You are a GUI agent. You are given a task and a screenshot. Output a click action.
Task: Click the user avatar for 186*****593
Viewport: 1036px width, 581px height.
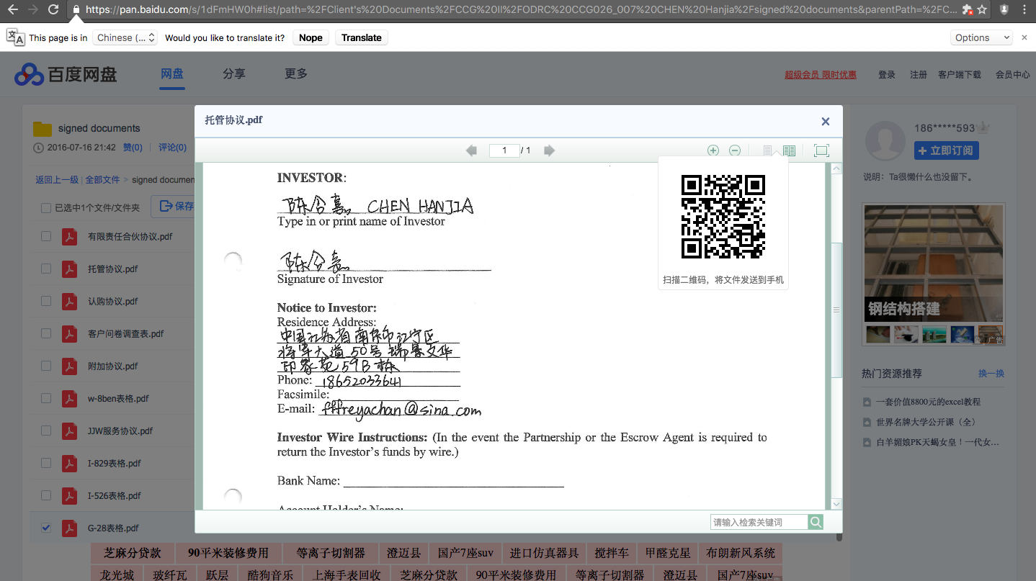point(884,141)
